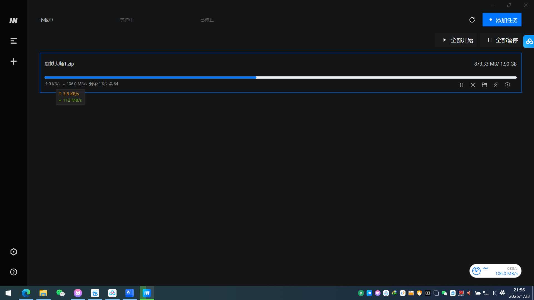
Task: Click the Baidu Netdisk floating icon on the right edge
Action: (529, 41)
